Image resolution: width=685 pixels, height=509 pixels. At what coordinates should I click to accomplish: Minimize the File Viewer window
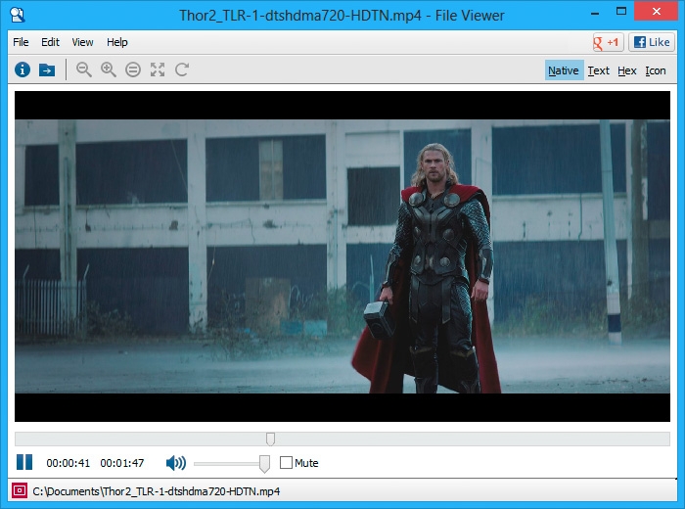pyautogui.click(x=595, y=13)
